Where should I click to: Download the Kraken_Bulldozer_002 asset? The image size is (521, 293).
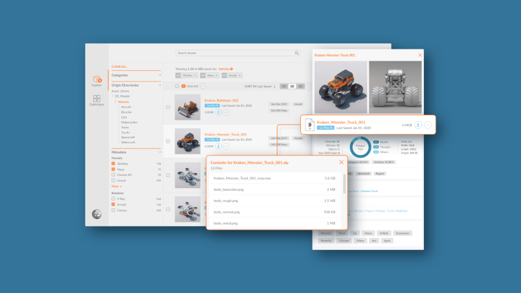point(219,112)
